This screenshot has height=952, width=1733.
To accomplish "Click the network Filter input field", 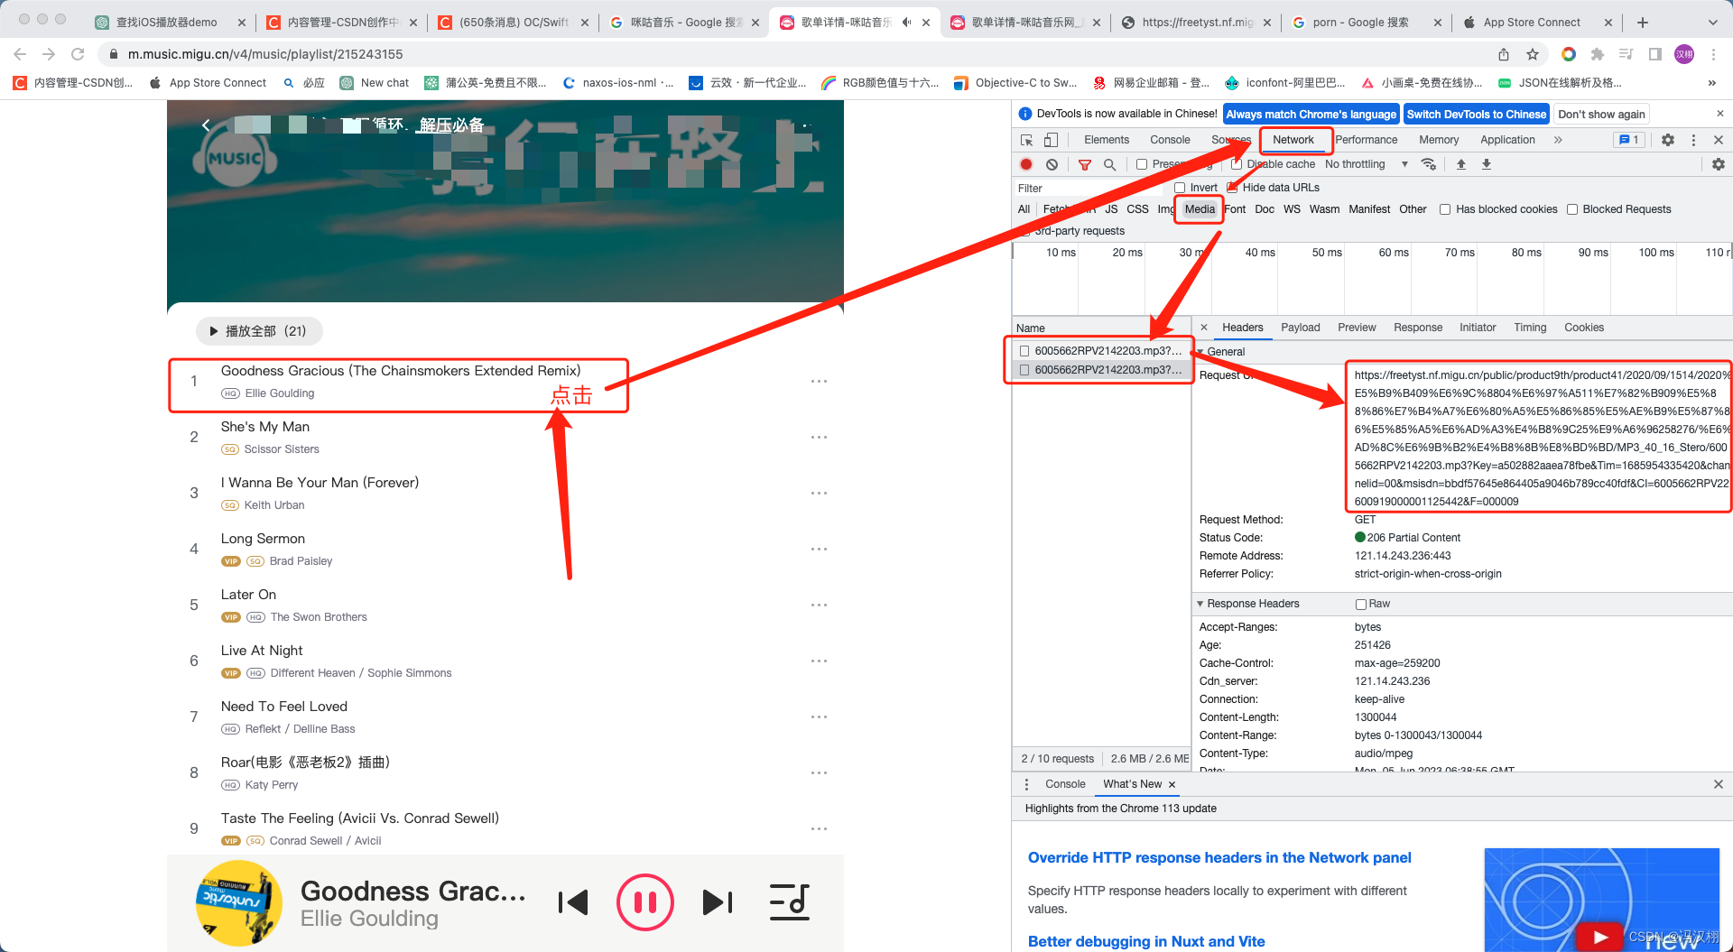I will 1090,188.
